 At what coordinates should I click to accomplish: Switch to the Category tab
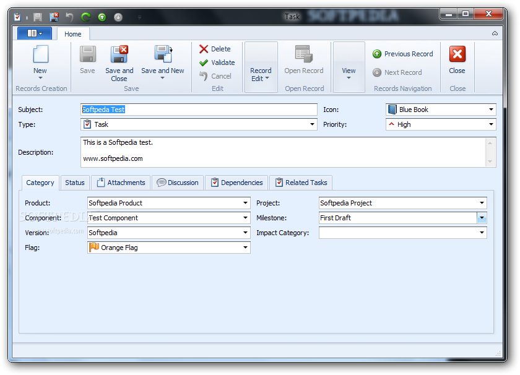[40, 183]
